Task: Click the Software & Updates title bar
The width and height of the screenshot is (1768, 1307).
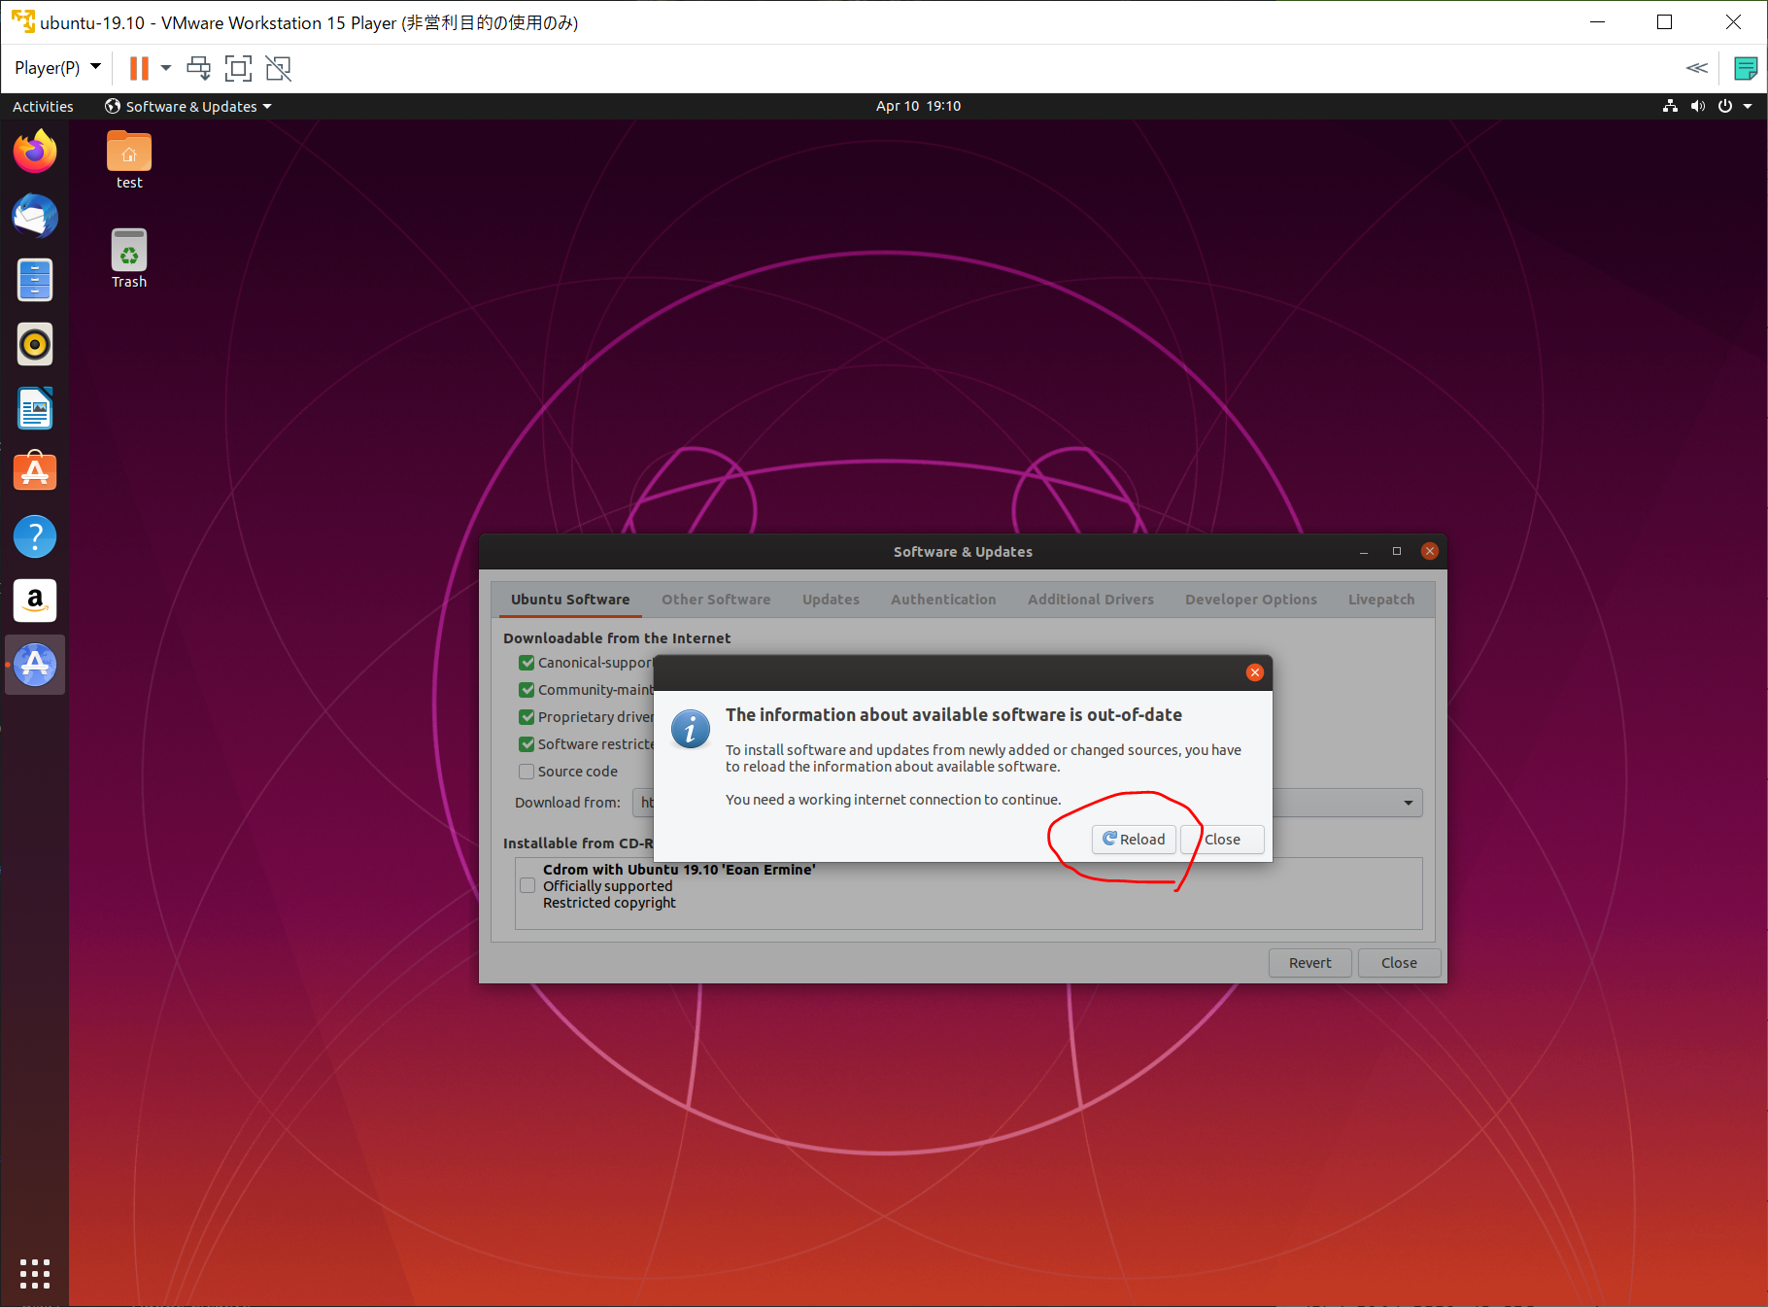Action: coord(963,551)
